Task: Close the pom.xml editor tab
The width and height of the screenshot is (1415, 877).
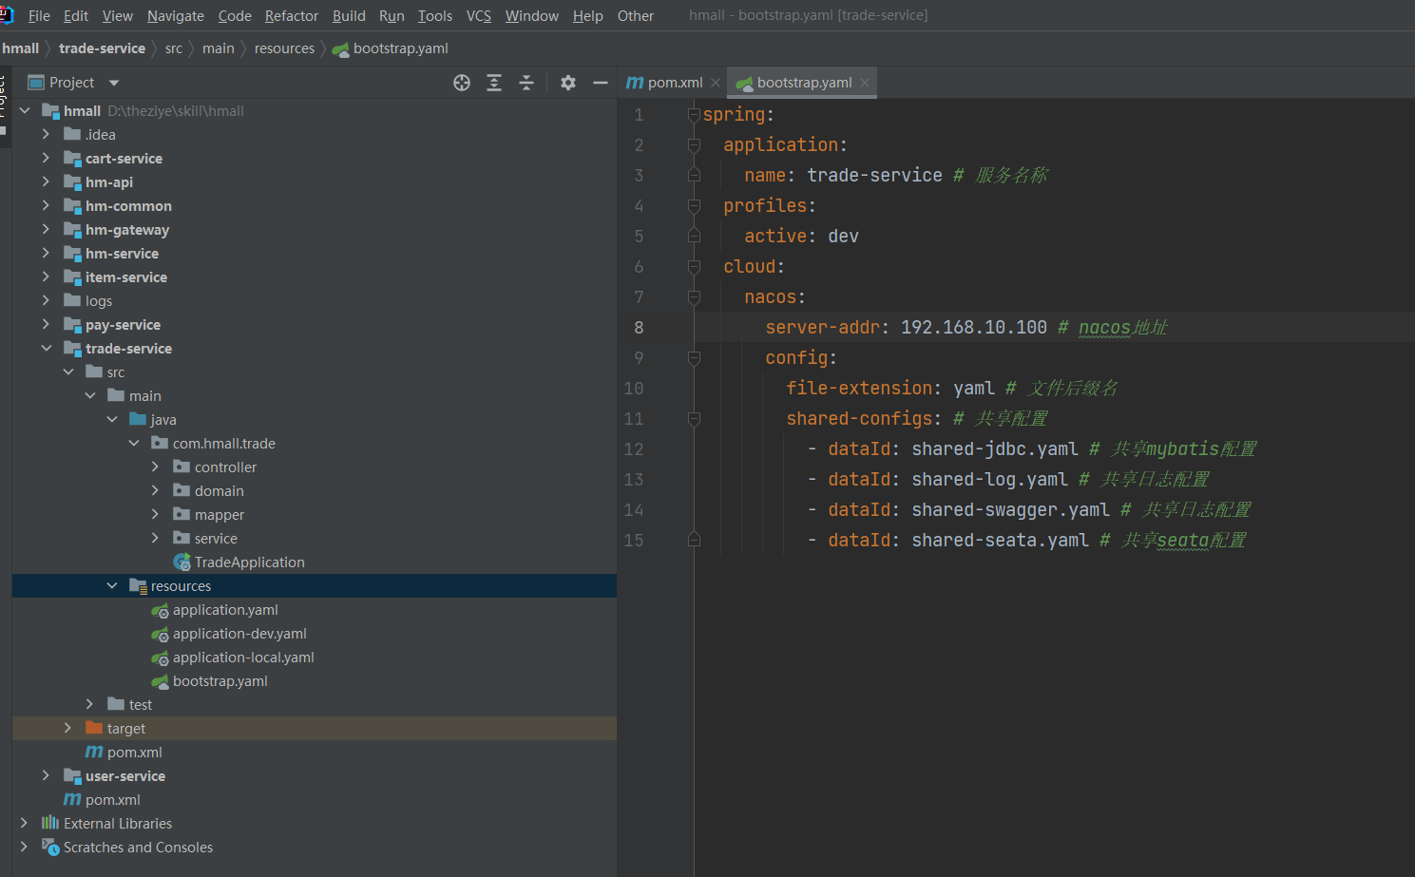Action: pos(716,83)
